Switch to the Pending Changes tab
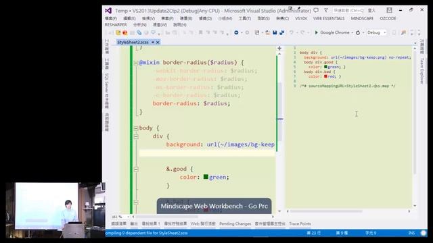The height and width of the screenshot is (243, 433). tap(235, 223)
